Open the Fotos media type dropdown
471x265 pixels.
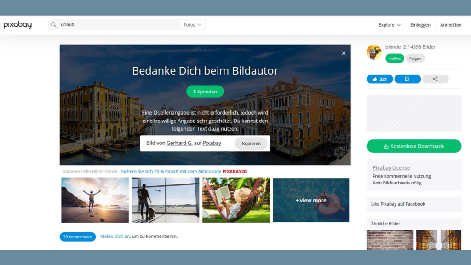[192, 25]
